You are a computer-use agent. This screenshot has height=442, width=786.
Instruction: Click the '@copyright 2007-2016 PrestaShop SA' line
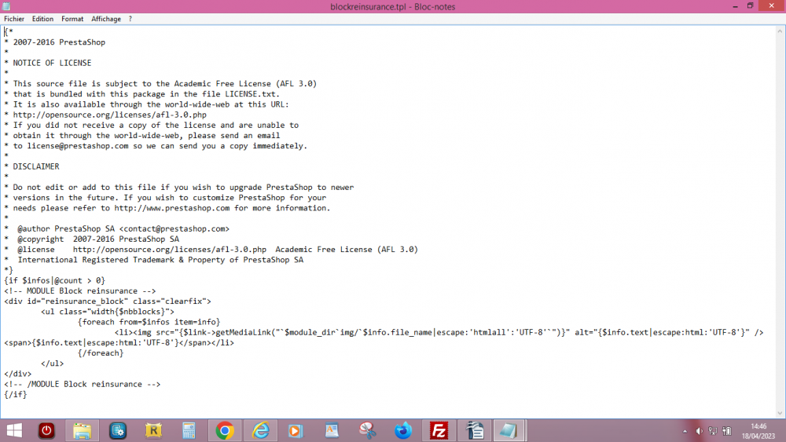(x=98, y=239)
